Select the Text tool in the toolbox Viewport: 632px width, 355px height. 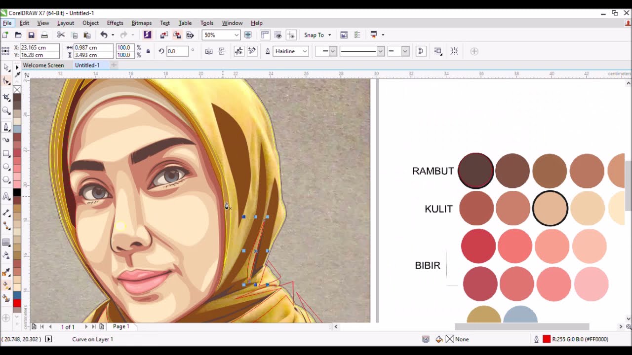(x=6, y=197)
